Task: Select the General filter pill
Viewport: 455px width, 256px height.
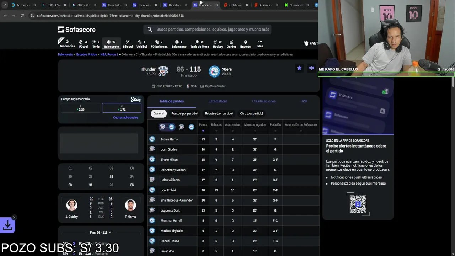Action: pos(159,113)
